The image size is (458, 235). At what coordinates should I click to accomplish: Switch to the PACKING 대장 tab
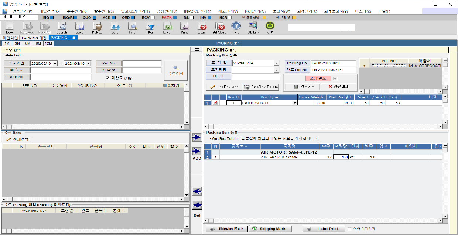coord(34,38)
